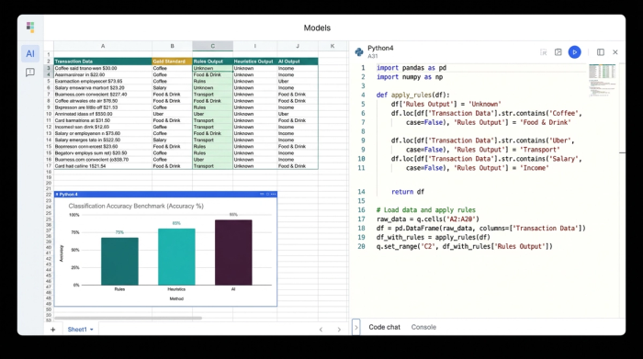Open the Sheet1 dropdown menu
Screen dimensions: 643x359
[x=92, y=330]
